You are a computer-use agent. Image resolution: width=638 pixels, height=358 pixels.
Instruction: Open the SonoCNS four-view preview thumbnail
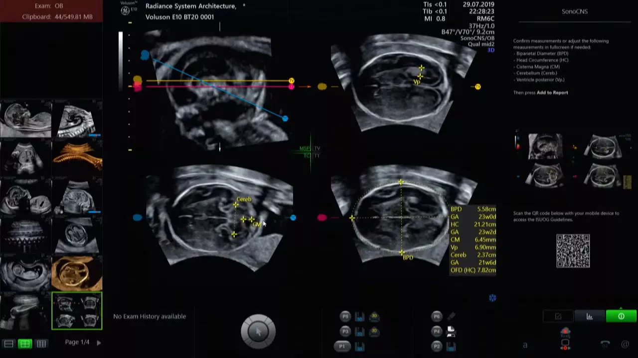pyautogui.click(x=574, y=161)
